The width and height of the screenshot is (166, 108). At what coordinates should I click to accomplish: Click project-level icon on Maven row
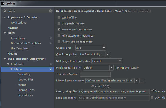[51, 69]
